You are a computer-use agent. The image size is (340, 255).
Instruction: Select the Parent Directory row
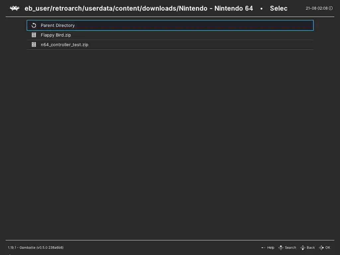170,25
